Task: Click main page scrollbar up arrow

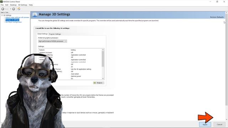Action: (x=227, y=13)
